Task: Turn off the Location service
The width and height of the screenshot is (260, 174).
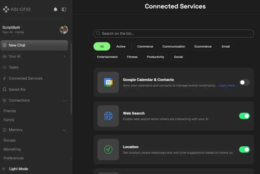Action: click(x=244, y=150)
